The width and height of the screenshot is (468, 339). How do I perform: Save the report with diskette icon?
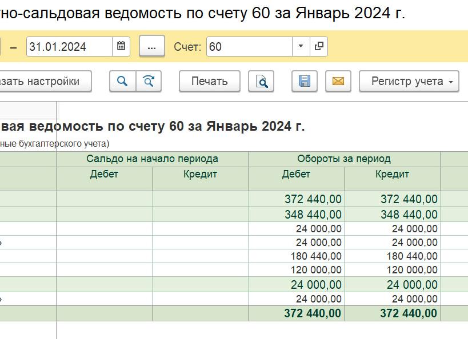[305, 81]
